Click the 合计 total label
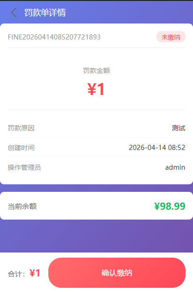The image size is (193, 292). point(16,274)
